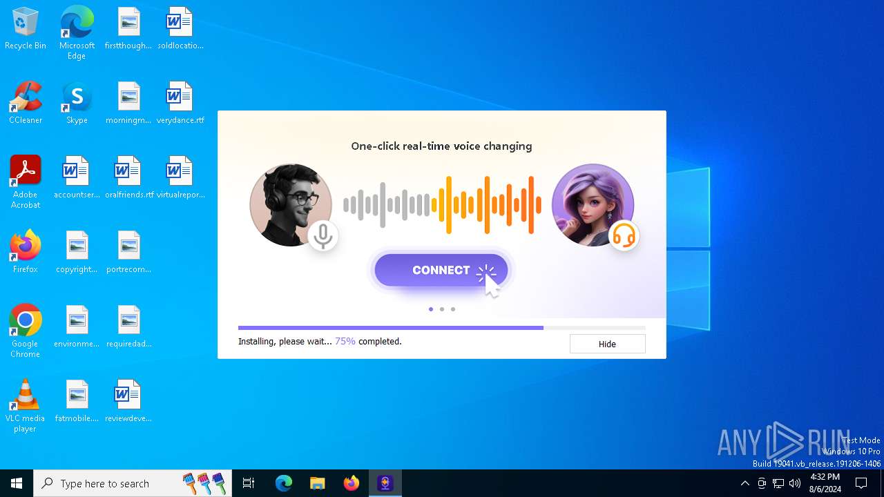
Task: Show hidden system tray icons
Action: coord(744,483)
